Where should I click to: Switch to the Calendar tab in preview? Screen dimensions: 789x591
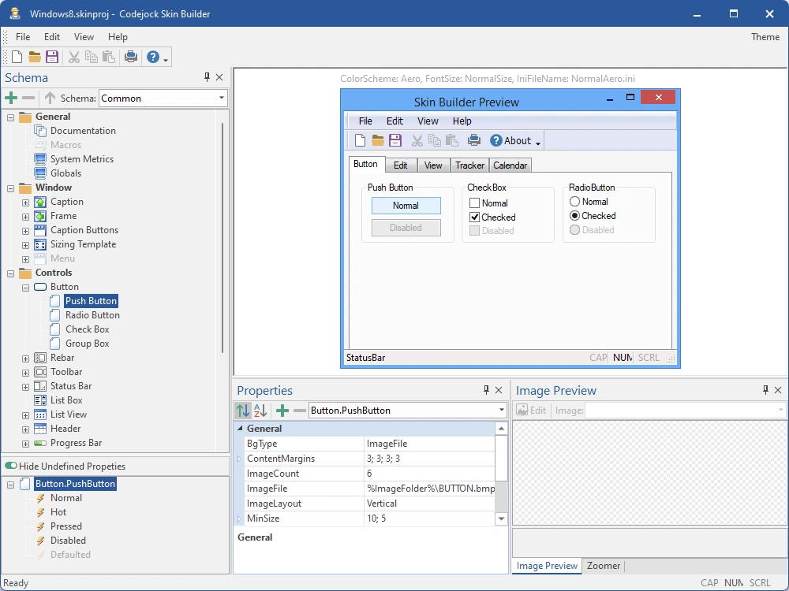510,165
